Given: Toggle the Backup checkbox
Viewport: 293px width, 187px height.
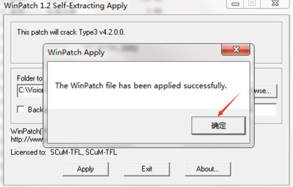Looking at the screenshot, I should [21, 109].
